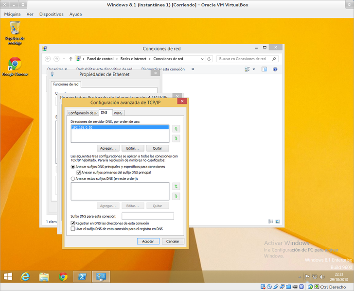Expand the address bar history dropdown
Image resolution: width=354 pixels, height=291 pixels.
pos(202,59)
